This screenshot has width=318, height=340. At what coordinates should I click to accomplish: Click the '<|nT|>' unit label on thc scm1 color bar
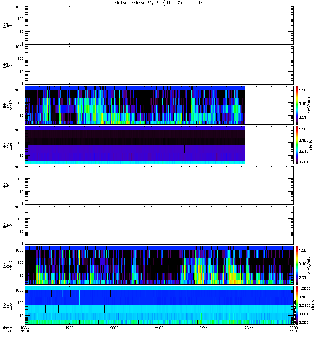pyautogui.click(x=313, y=306)
